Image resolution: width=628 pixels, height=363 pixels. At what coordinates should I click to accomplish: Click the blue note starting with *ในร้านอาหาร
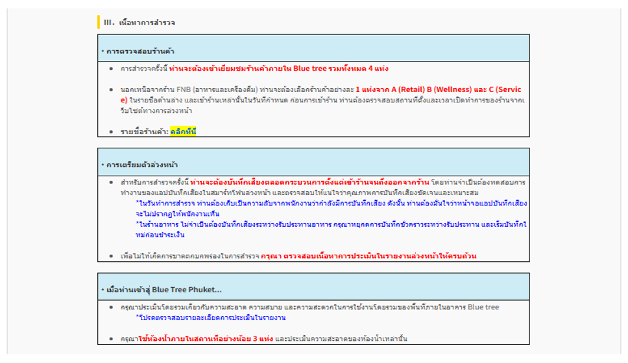(x=332, y=229)
